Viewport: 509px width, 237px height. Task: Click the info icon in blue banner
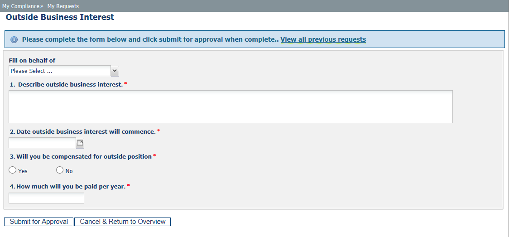pyautogui.click(x=14, y=39)
